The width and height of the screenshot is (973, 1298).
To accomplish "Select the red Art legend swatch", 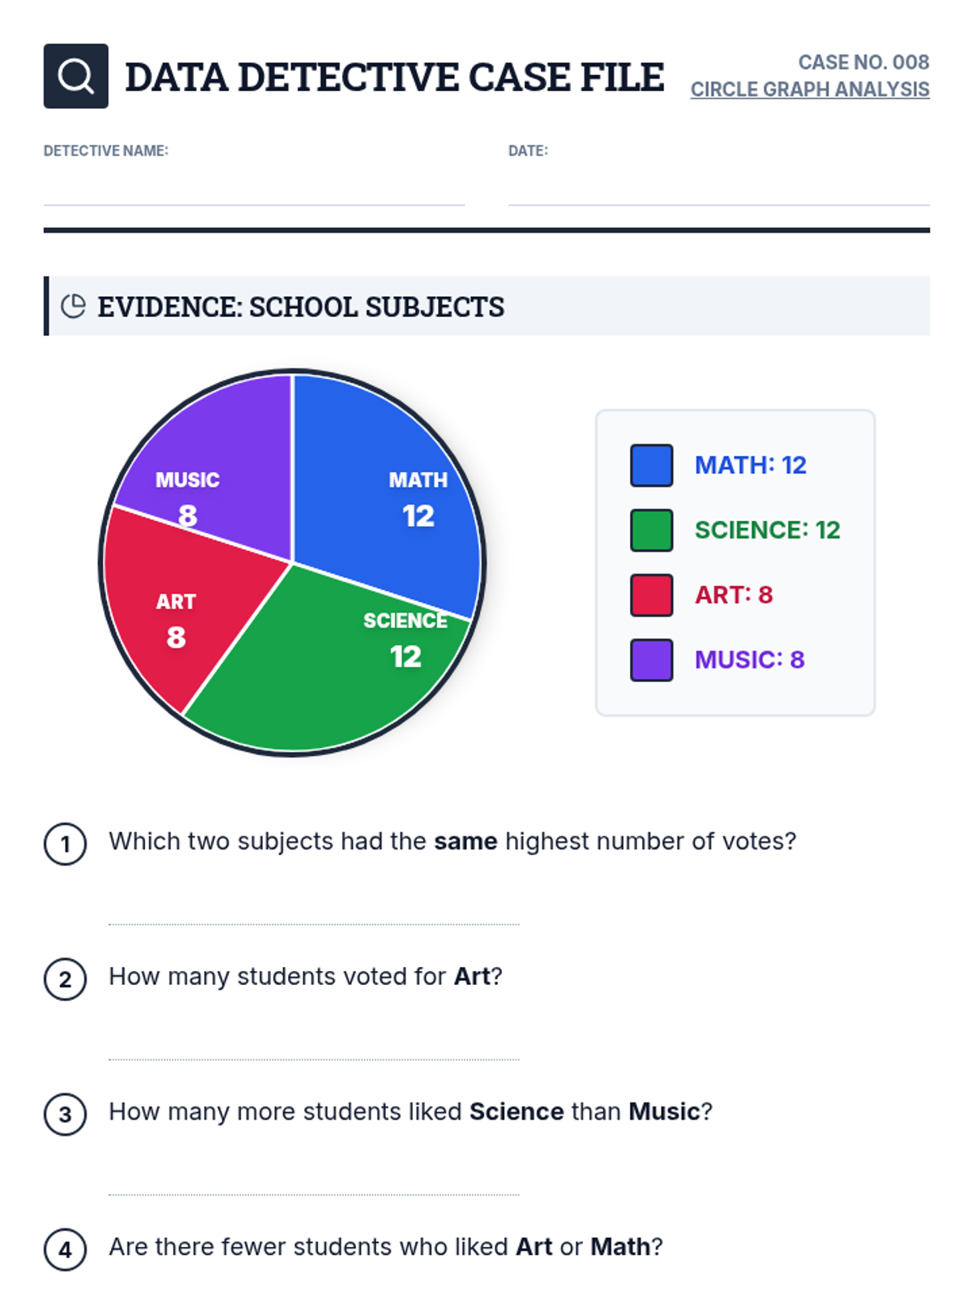I will (x=651, y=595).
